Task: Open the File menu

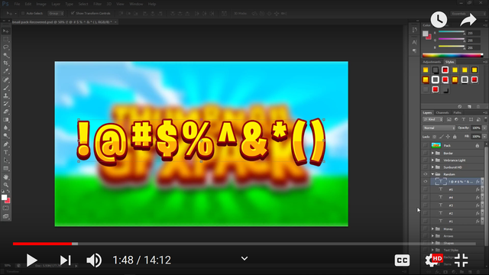Action: coord(17,4)
